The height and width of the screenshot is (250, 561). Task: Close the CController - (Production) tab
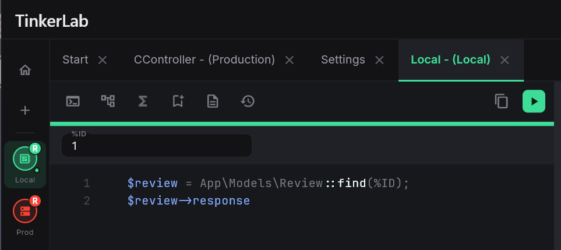coord(290,60)
